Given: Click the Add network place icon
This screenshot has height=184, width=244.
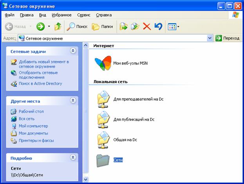Looking at the screenshot, I should tap(14, 62).
